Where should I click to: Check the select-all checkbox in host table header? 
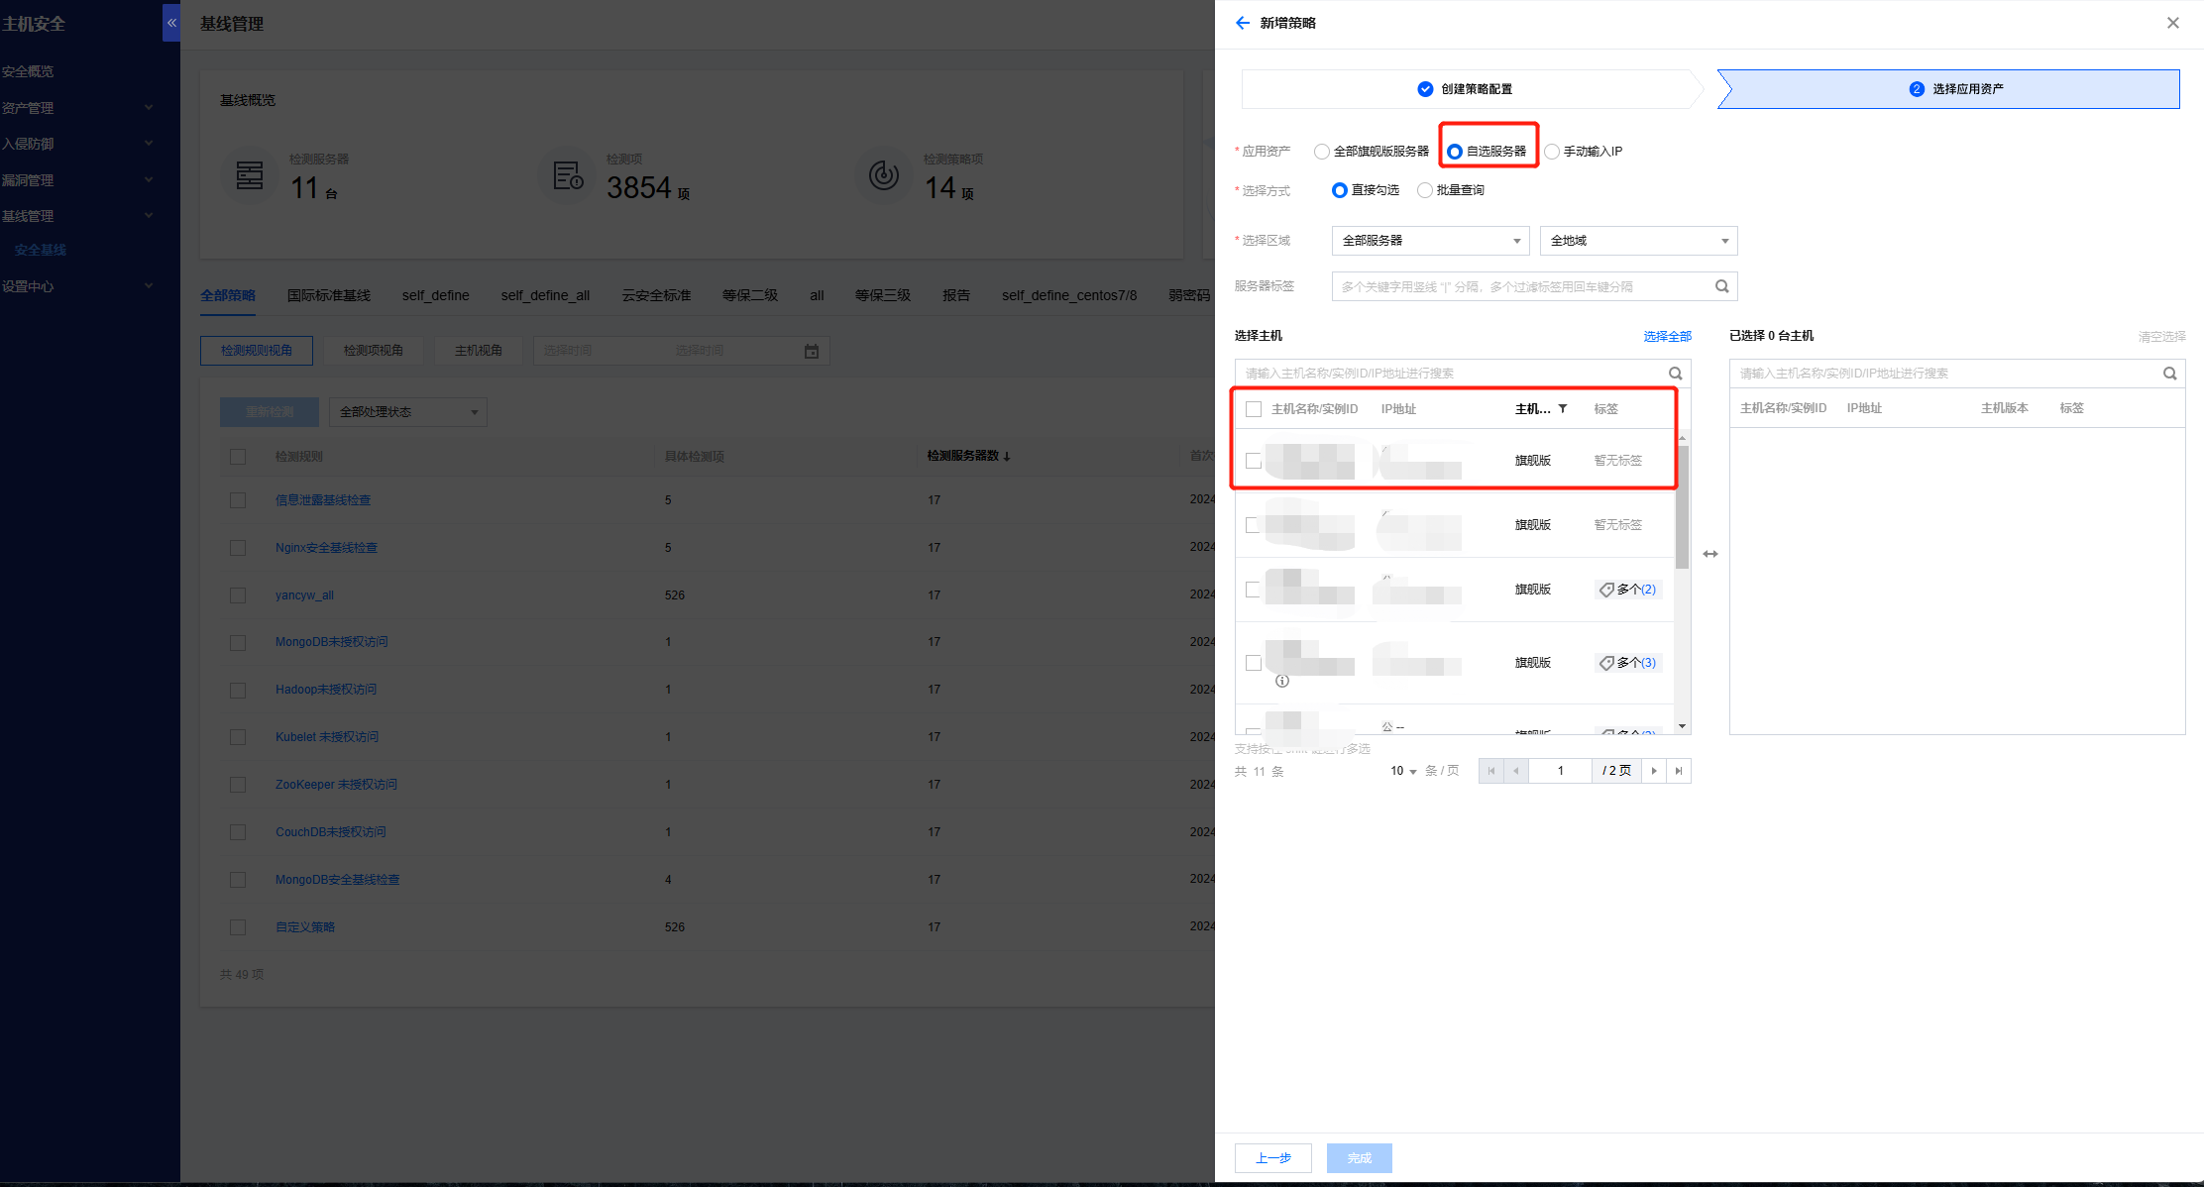pyautogui.click(x=1254, y=409)
